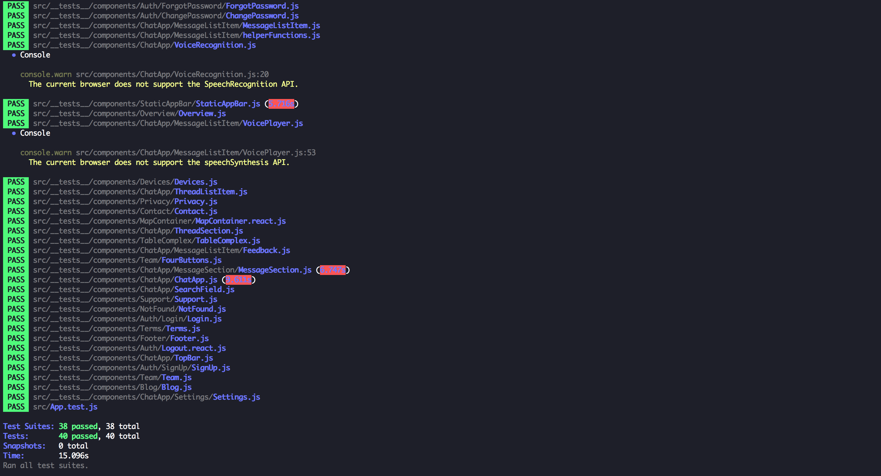
Task: Click the 'Ran all test suites.' line
Action: click(x=46, y=465)
